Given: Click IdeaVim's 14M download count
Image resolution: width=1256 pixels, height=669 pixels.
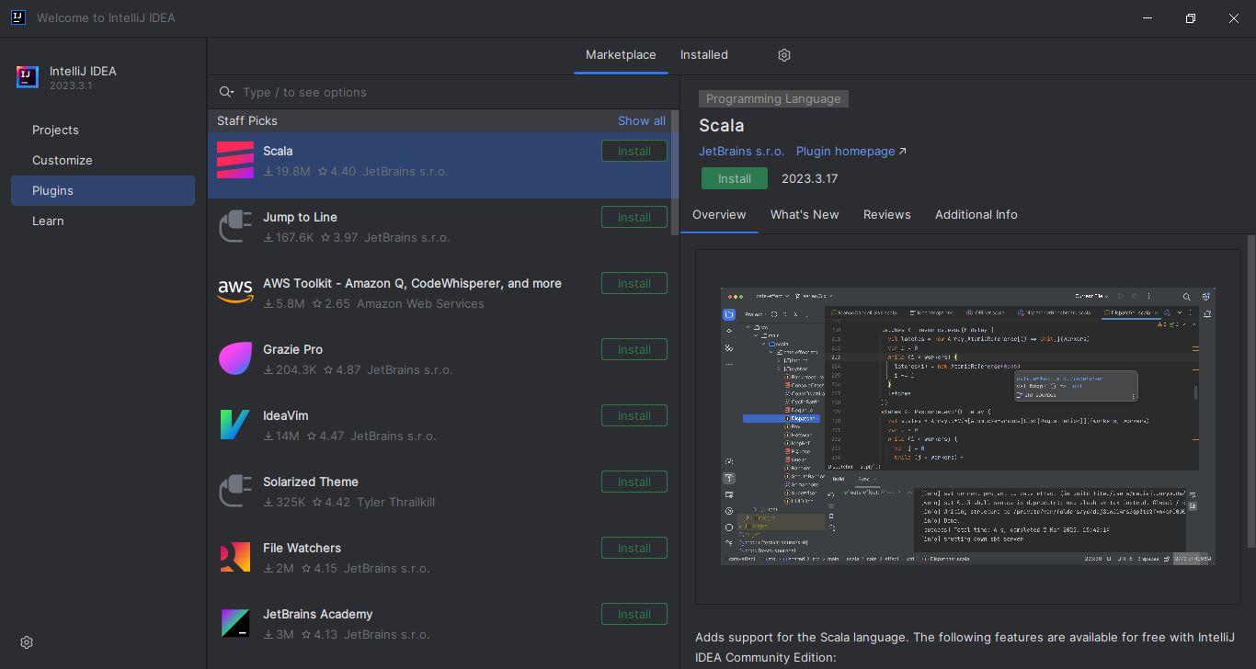Looking at the screenshot, I should [x=281, y=436].
